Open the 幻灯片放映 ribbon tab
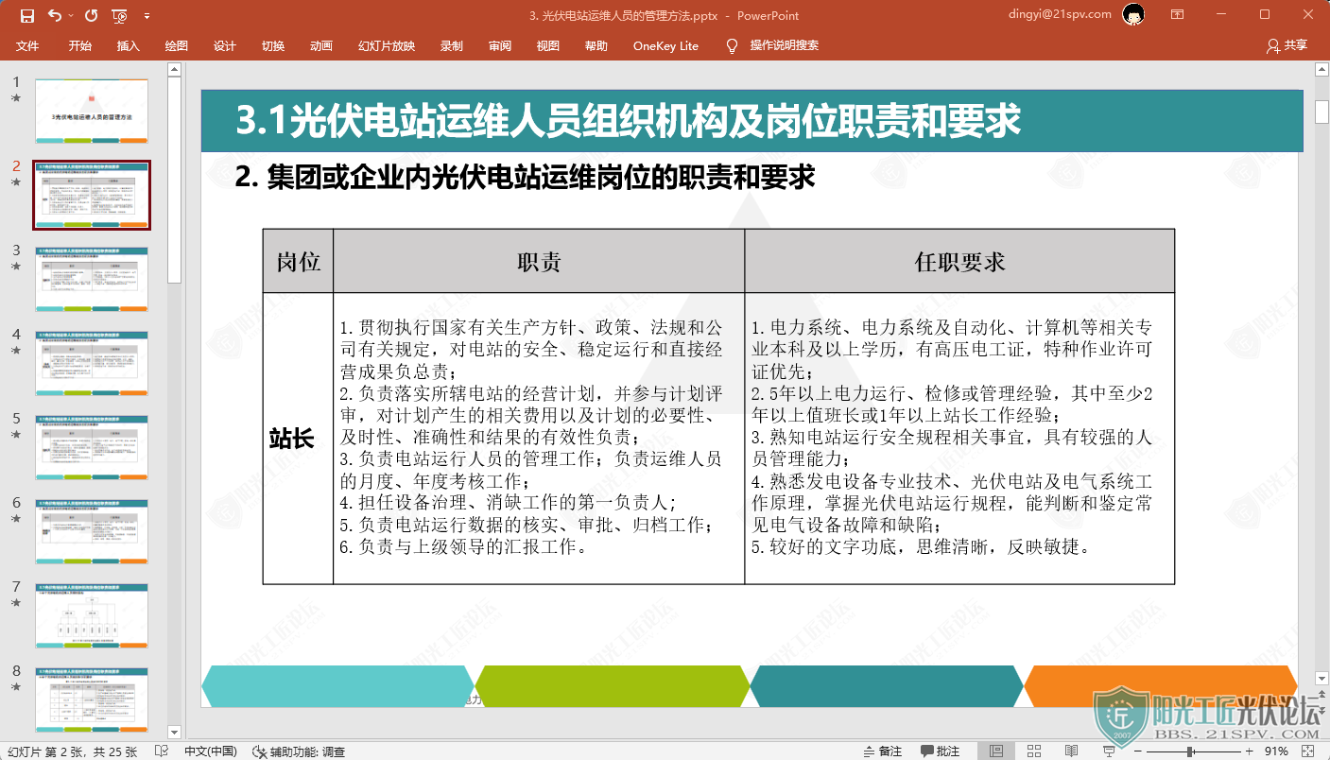This screenshot has width=1330, height=760. pyautogui.click(x=387, y=45)
